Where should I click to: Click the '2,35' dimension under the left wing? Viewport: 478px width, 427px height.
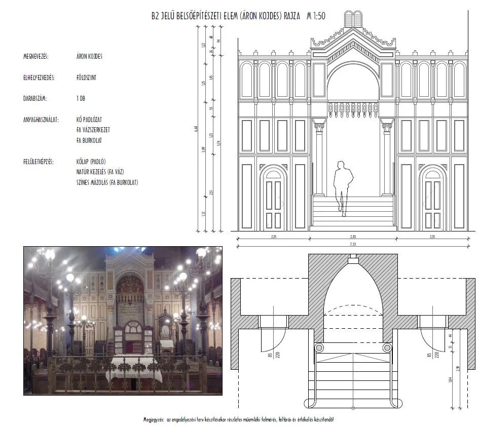(x=273, y=237)
